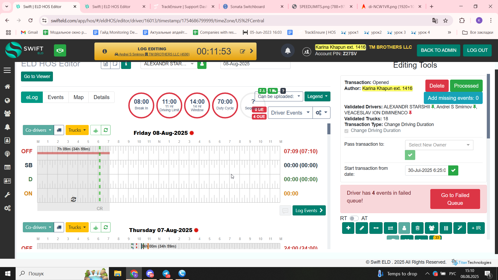Click the green handshake support icon
Image resolution: width=498 pixels, height=280 pixels.
pyautogui.click(x=60, y=50)
